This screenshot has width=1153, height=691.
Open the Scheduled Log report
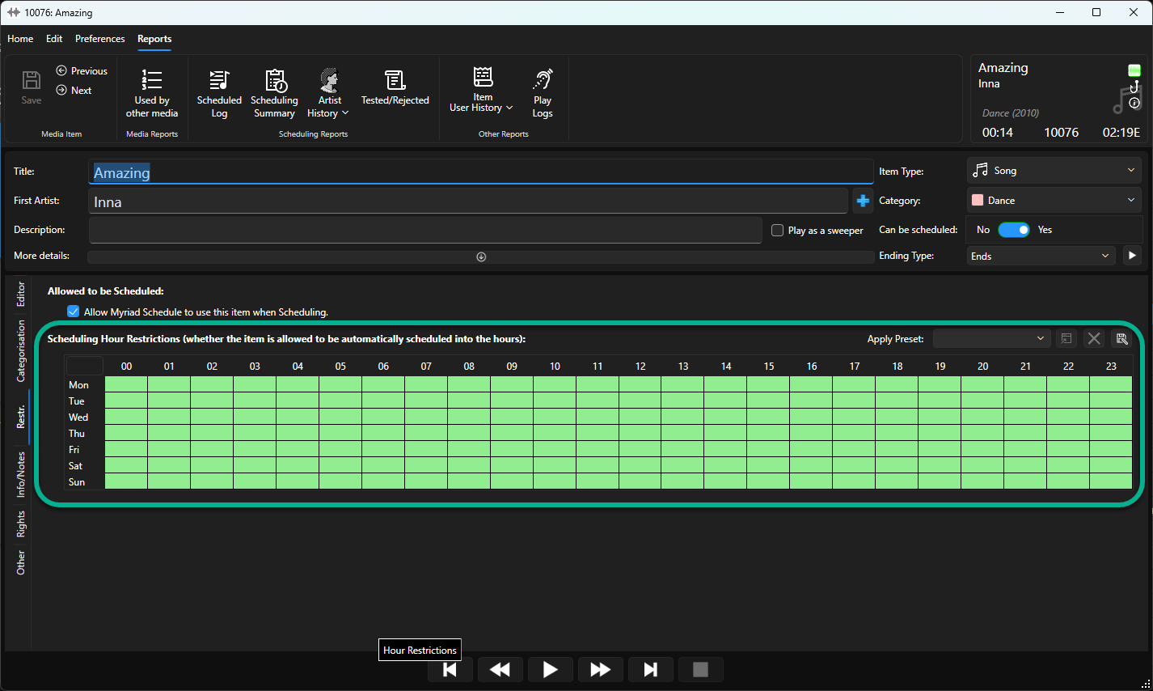tap(219, 93)
